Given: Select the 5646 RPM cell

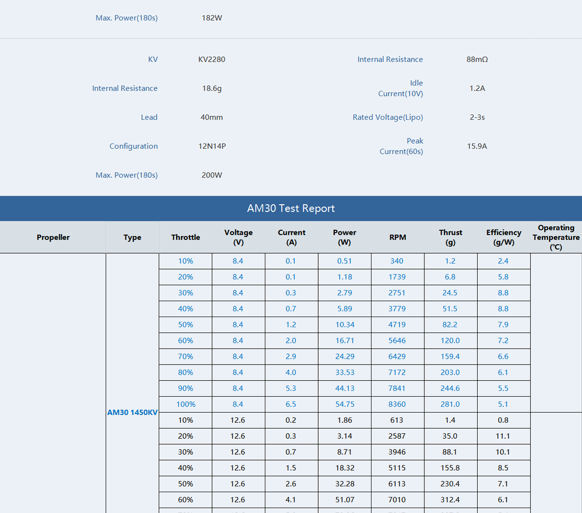Looking at the screenshot, I should 398,340.
